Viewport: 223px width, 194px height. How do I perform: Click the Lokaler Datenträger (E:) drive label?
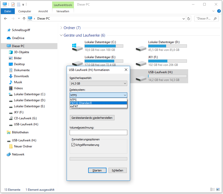tap(100, 57)
